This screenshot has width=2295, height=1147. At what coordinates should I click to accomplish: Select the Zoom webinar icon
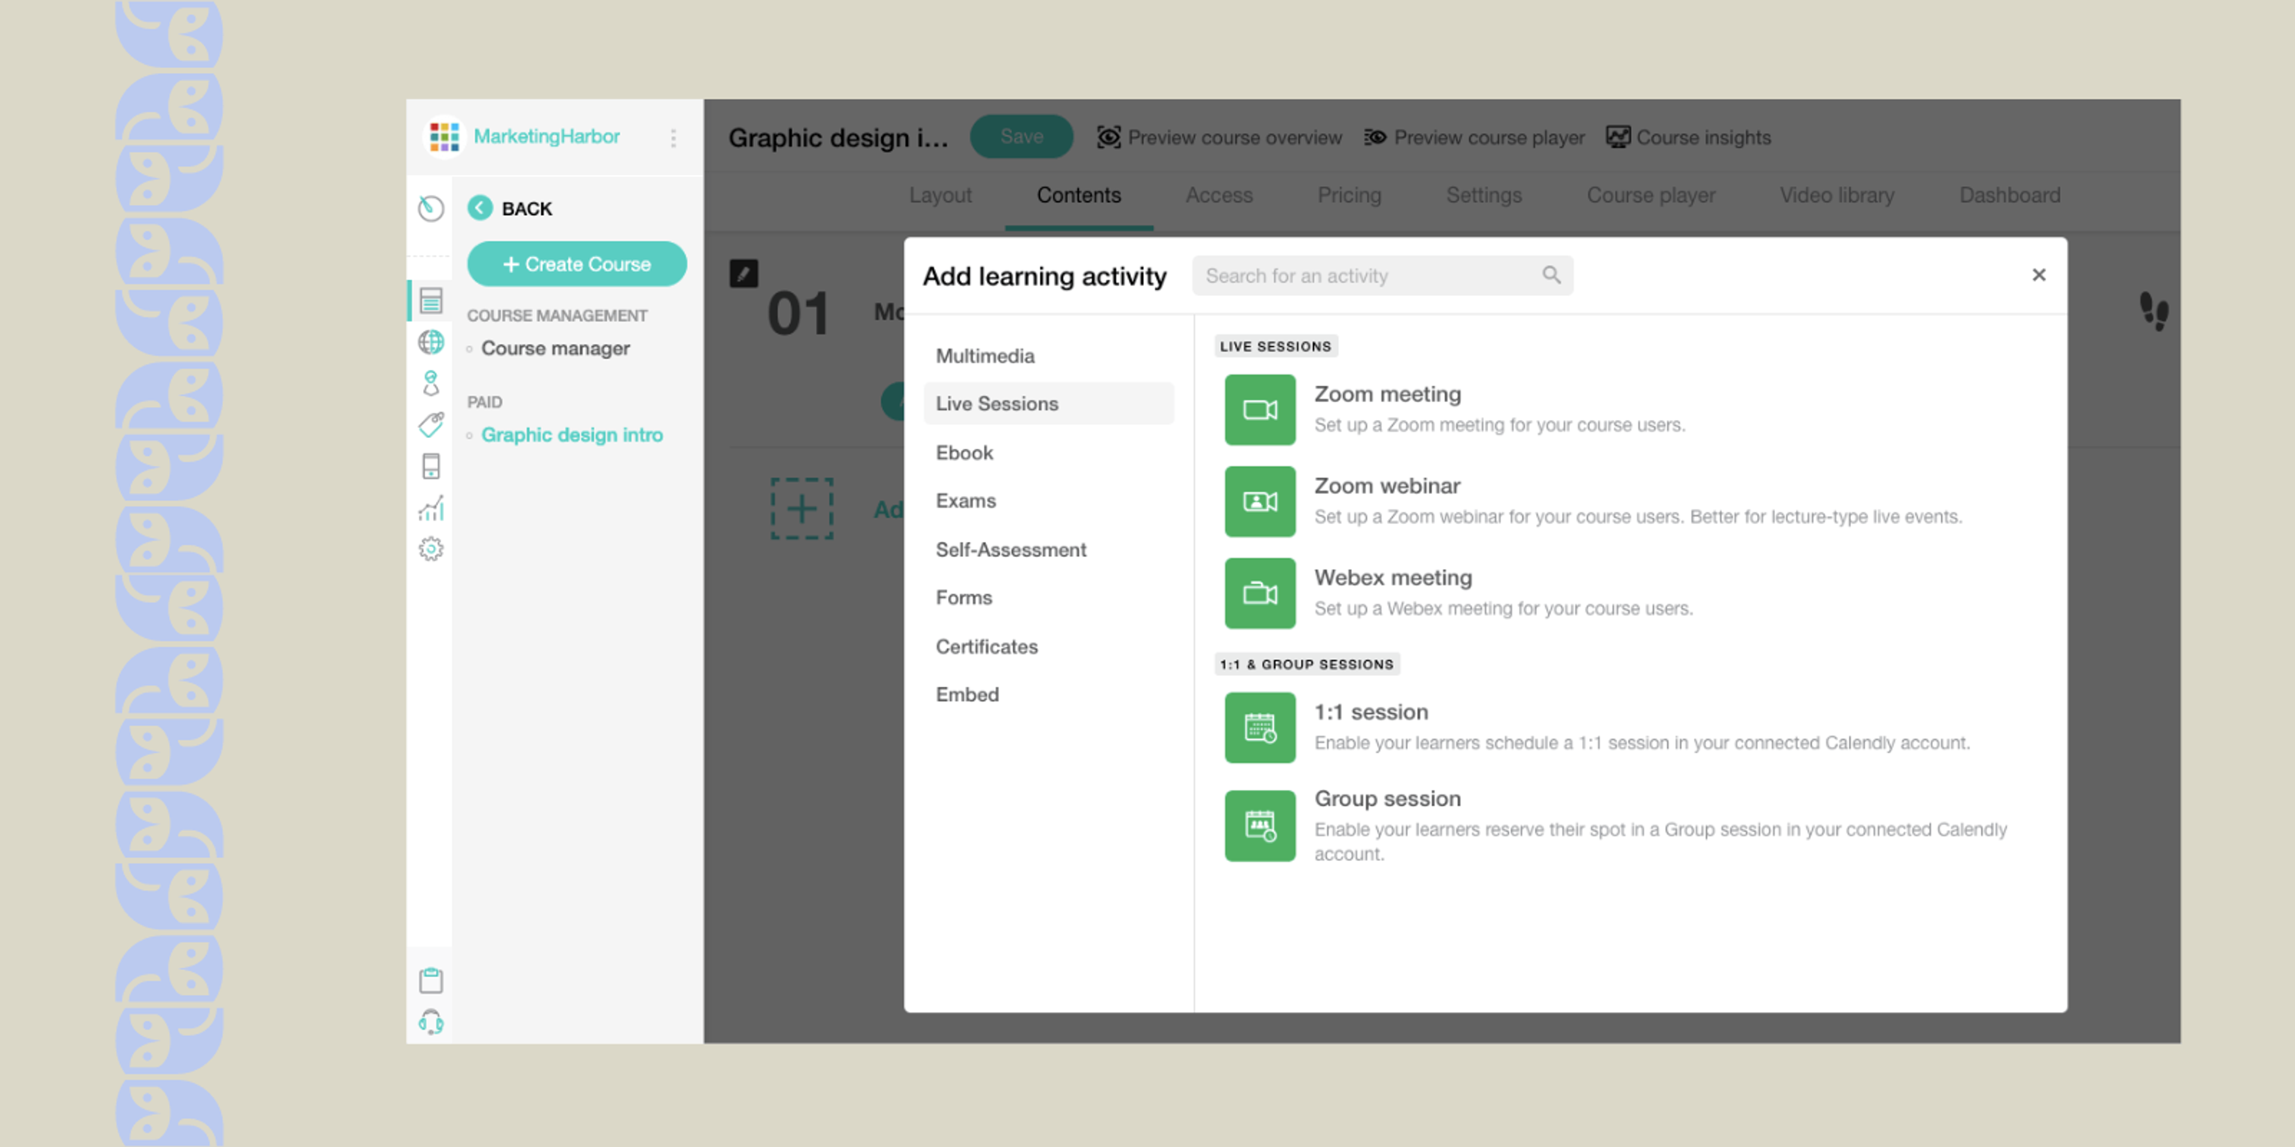1260,501
